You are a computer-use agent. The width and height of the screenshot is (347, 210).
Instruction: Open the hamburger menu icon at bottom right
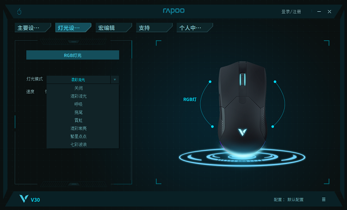[x=324, y=199]
